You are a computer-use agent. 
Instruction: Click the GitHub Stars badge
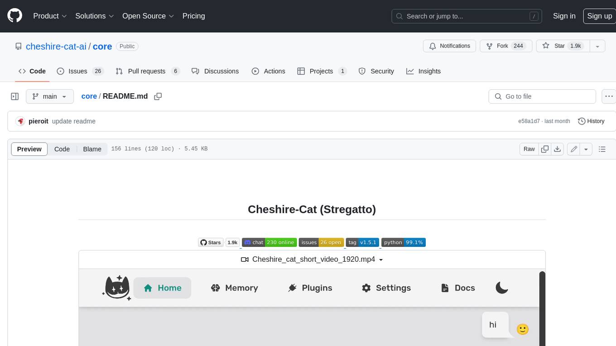pos(219,242)
